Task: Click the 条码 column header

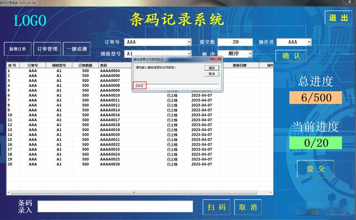Action: point(103,66)
